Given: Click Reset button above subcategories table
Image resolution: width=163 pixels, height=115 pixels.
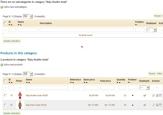Looking at the screenshot, I should pos(157,16).
